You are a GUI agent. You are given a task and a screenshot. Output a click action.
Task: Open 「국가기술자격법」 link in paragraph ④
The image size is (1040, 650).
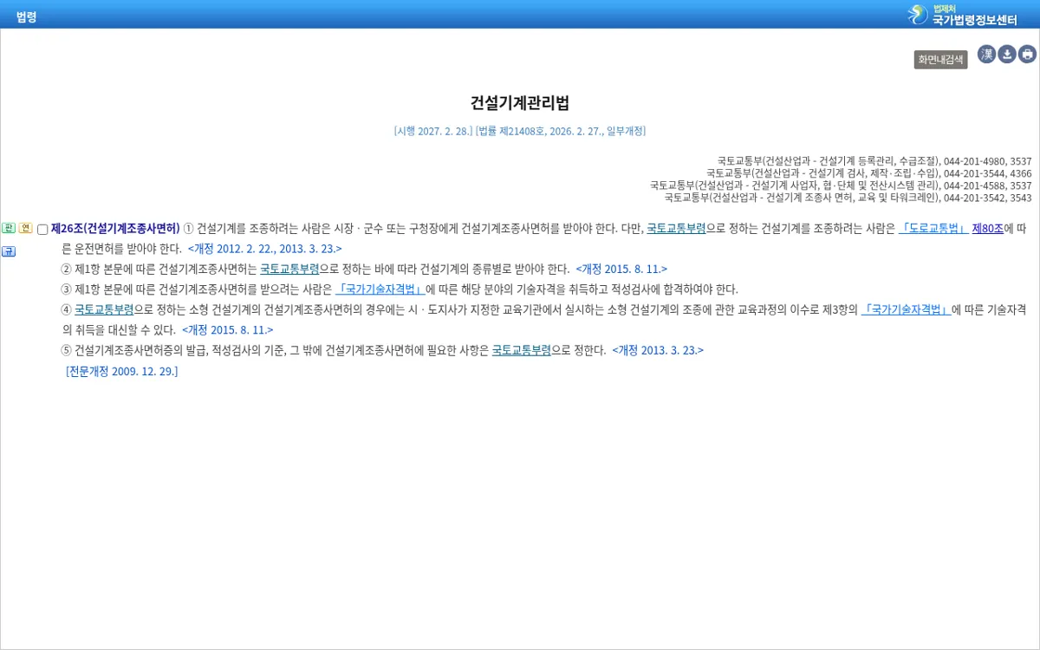906,309
